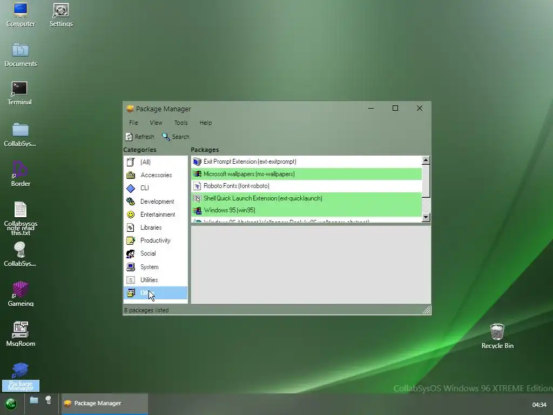Click Windows 95 package icon

197,210
